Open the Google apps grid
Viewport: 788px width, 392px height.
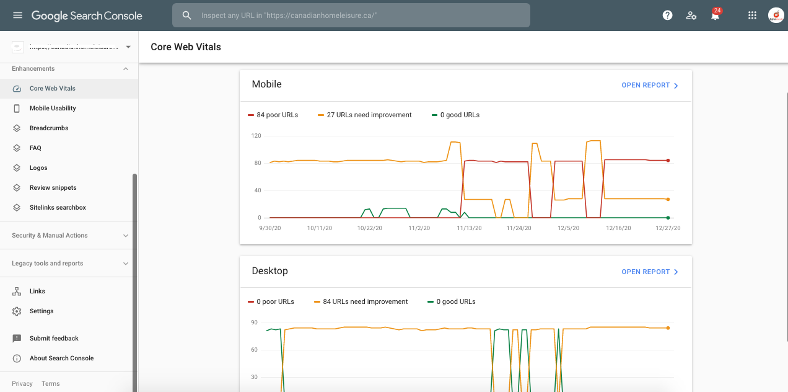pyautogui.click(x=752, y=16)
